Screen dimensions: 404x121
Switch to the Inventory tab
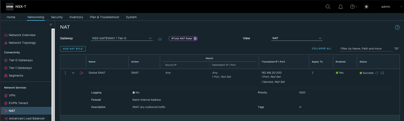coord(76,17)
